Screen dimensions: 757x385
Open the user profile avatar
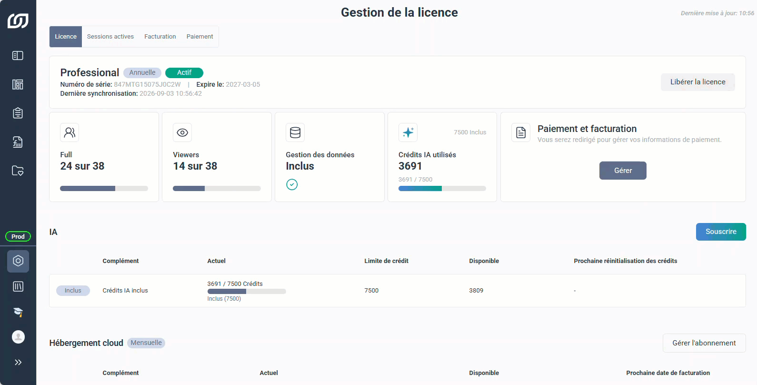[18, 337]
